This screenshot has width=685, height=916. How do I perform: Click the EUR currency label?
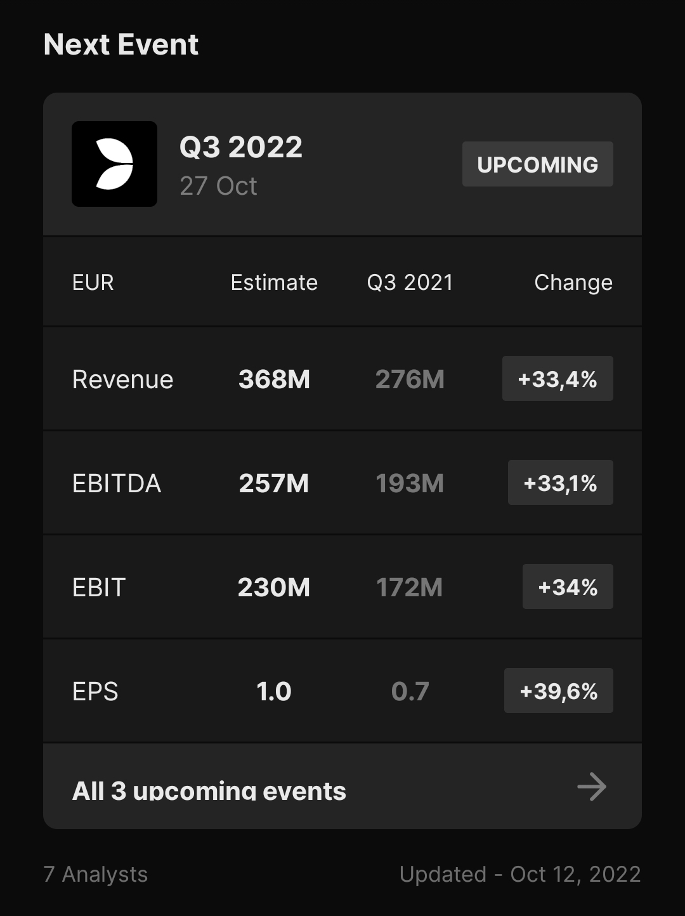[x=93, y=282]
